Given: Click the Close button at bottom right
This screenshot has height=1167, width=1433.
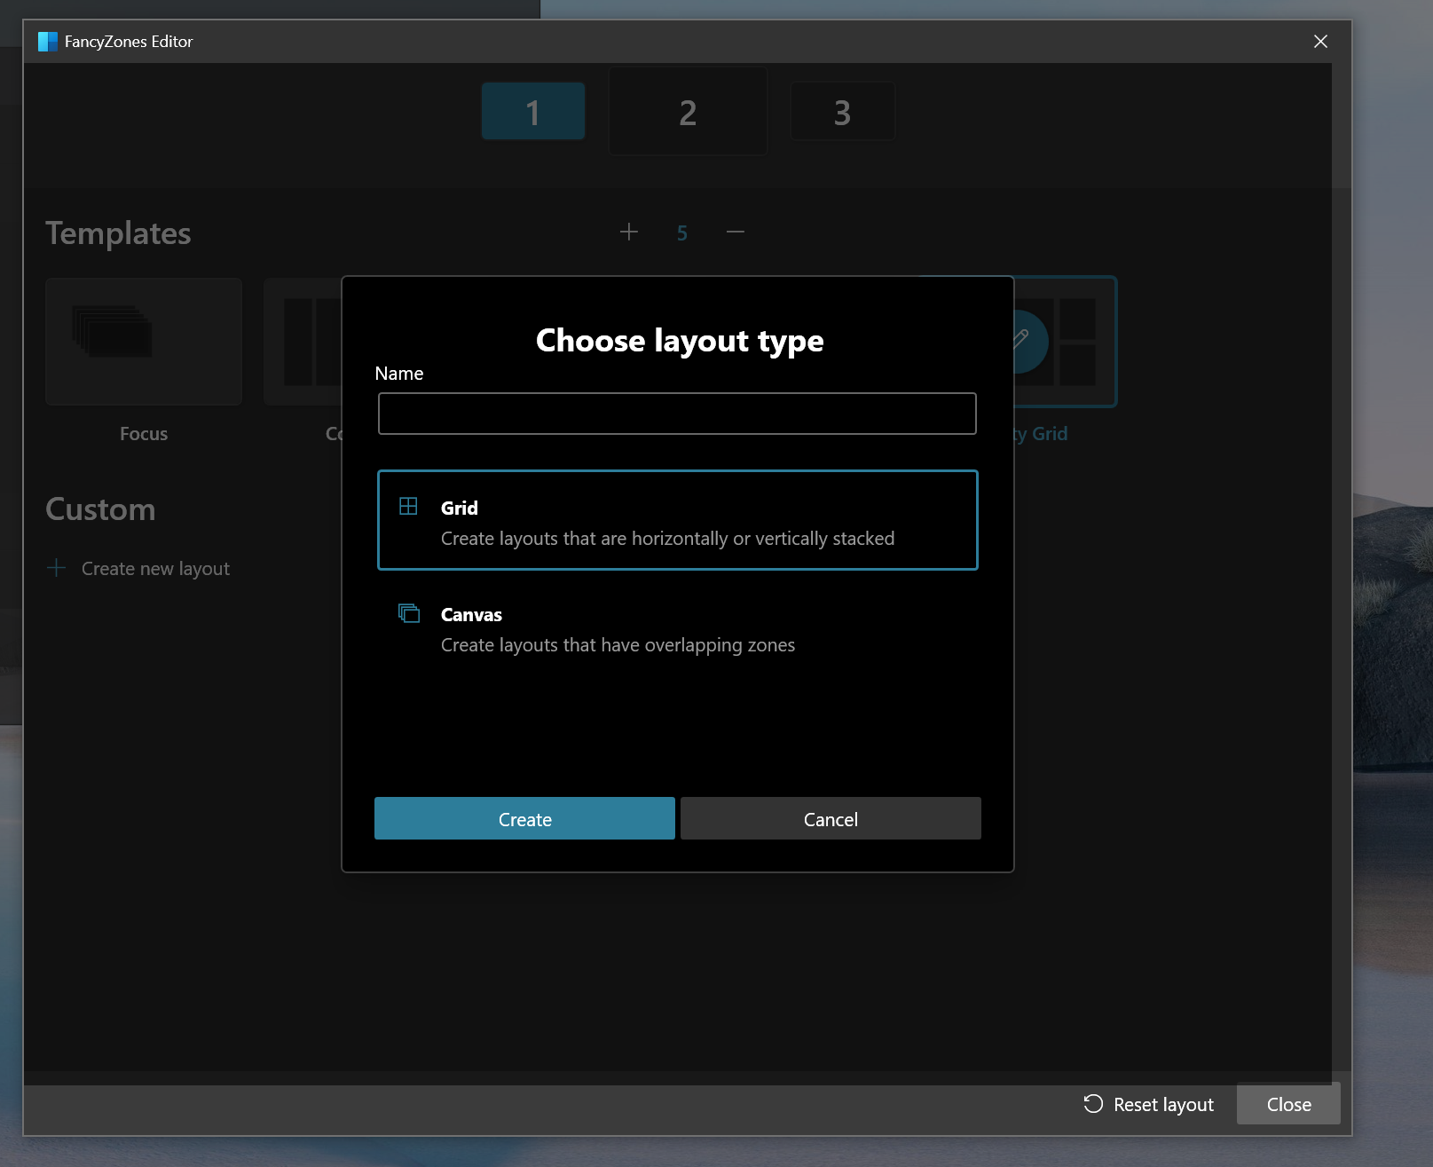Looking at the screenshot, I should tap(1287, 1104).
